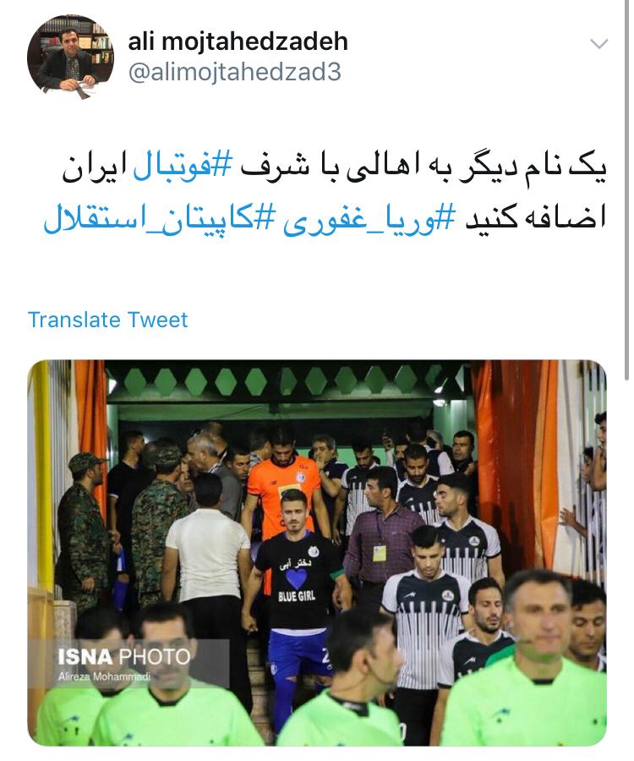Viewport: 634px width, 761px height.
Task: Click the words اضافه کنید in the tweet
Action: pyautogui.click(x=536, y=219)
